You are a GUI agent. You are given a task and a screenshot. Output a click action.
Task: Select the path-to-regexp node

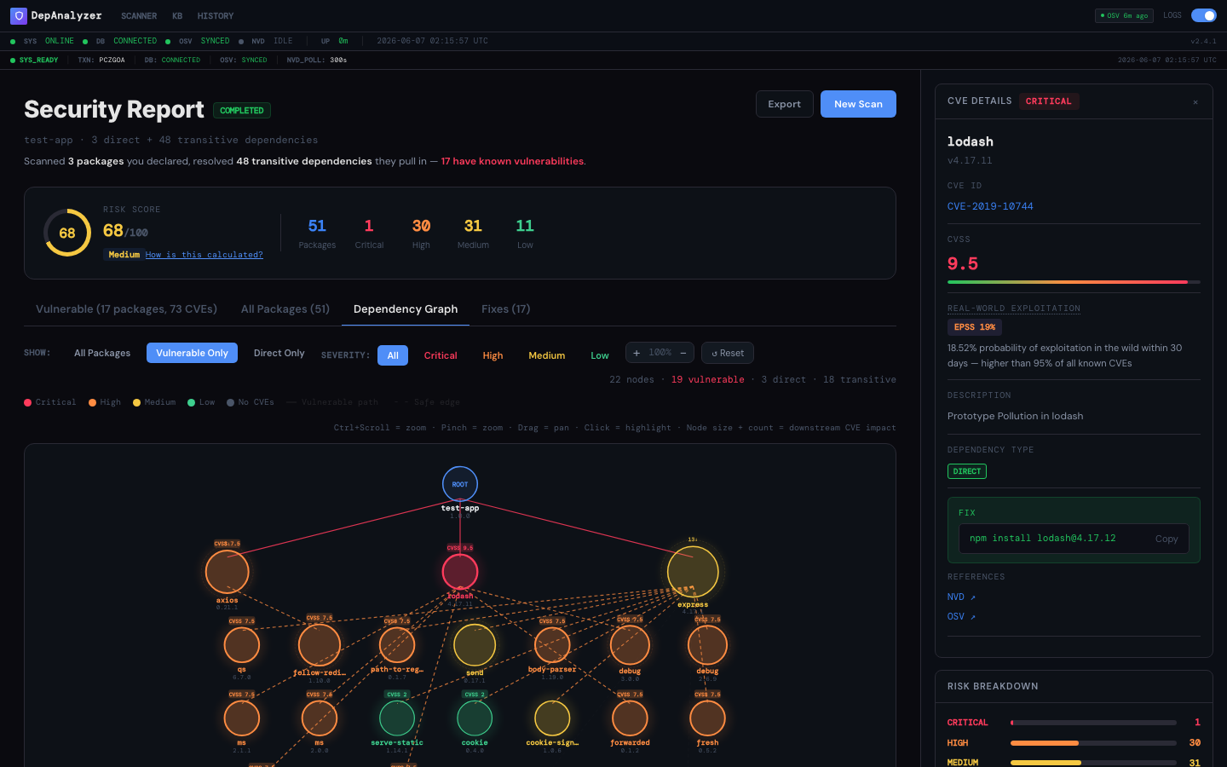pos(397,645)
